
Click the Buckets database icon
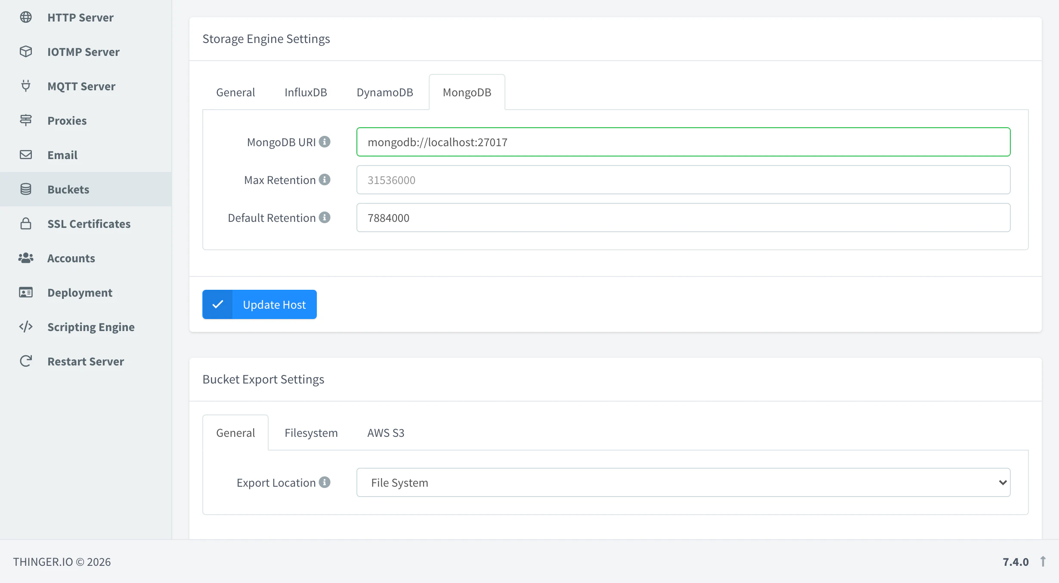[x=26, y=189]
